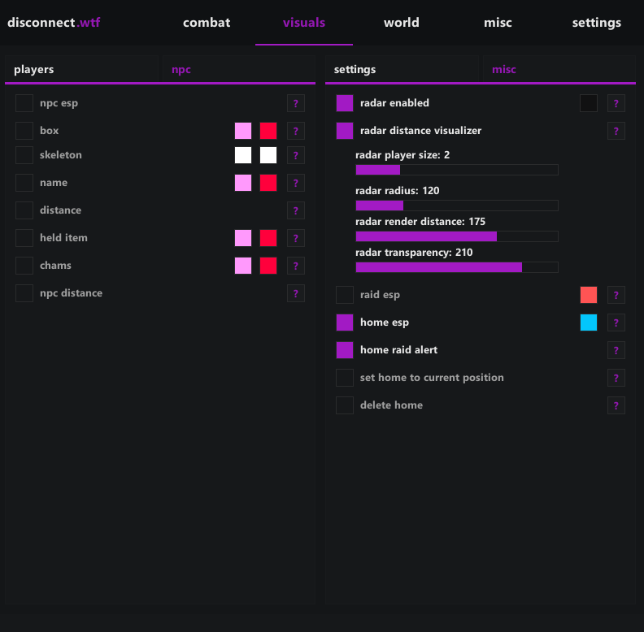Show help for npc distance option
Image resolution: width=644 pixels, height=632 pixels.
pos(296,293)
